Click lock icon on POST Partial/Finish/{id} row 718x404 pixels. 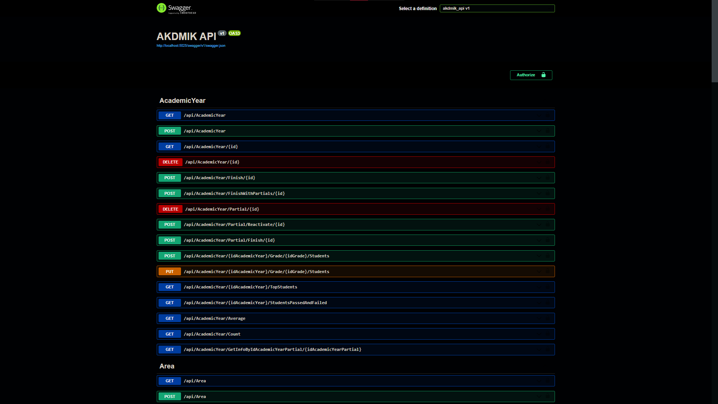[548, 240]
